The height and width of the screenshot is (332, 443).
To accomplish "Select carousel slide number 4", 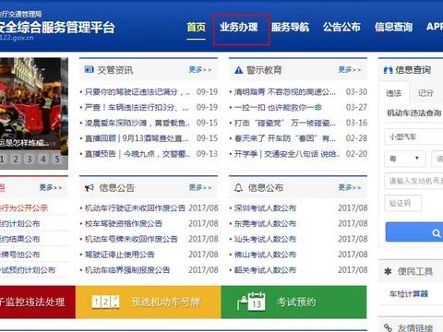I will (x=43, y=159).
